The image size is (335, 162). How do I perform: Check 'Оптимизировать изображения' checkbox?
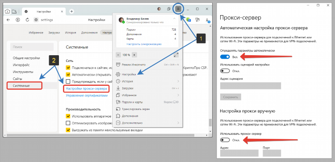point(68,123)
